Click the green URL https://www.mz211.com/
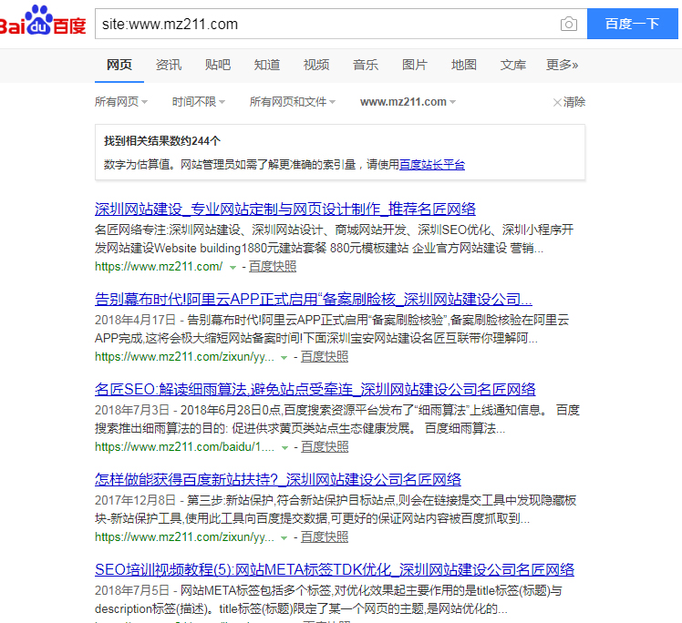 [x=159, y=266]
